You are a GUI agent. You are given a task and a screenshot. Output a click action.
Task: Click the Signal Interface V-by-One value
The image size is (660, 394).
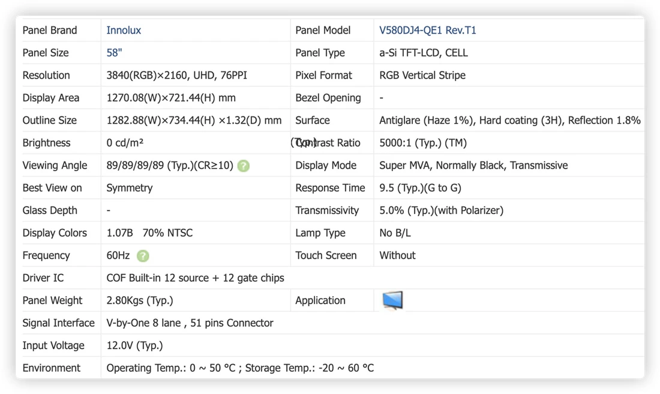coord(190,323)
